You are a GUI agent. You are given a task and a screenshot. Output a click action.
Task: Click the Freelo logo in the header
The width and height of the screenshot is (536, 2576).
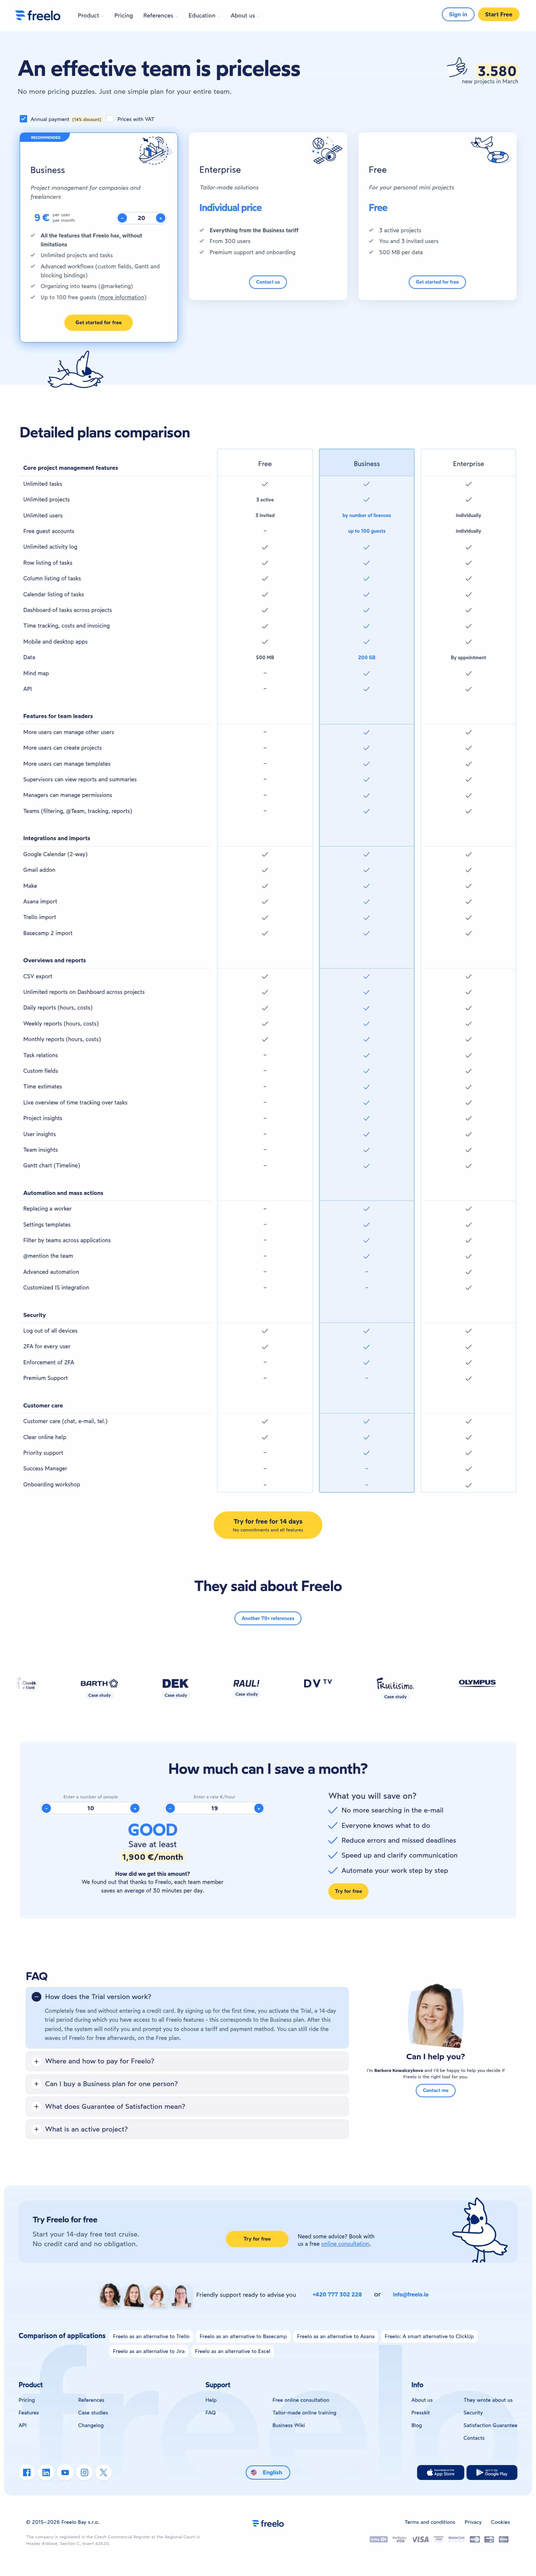tap(38, 15)
